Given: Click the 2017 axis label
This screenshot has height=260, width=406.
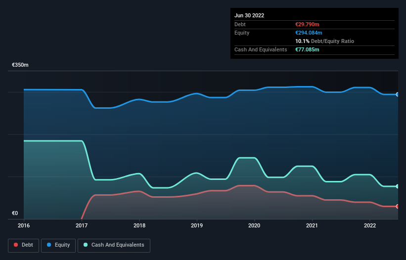Looking at the screenshot, I should pyautogui.click(x=82, y=225).
